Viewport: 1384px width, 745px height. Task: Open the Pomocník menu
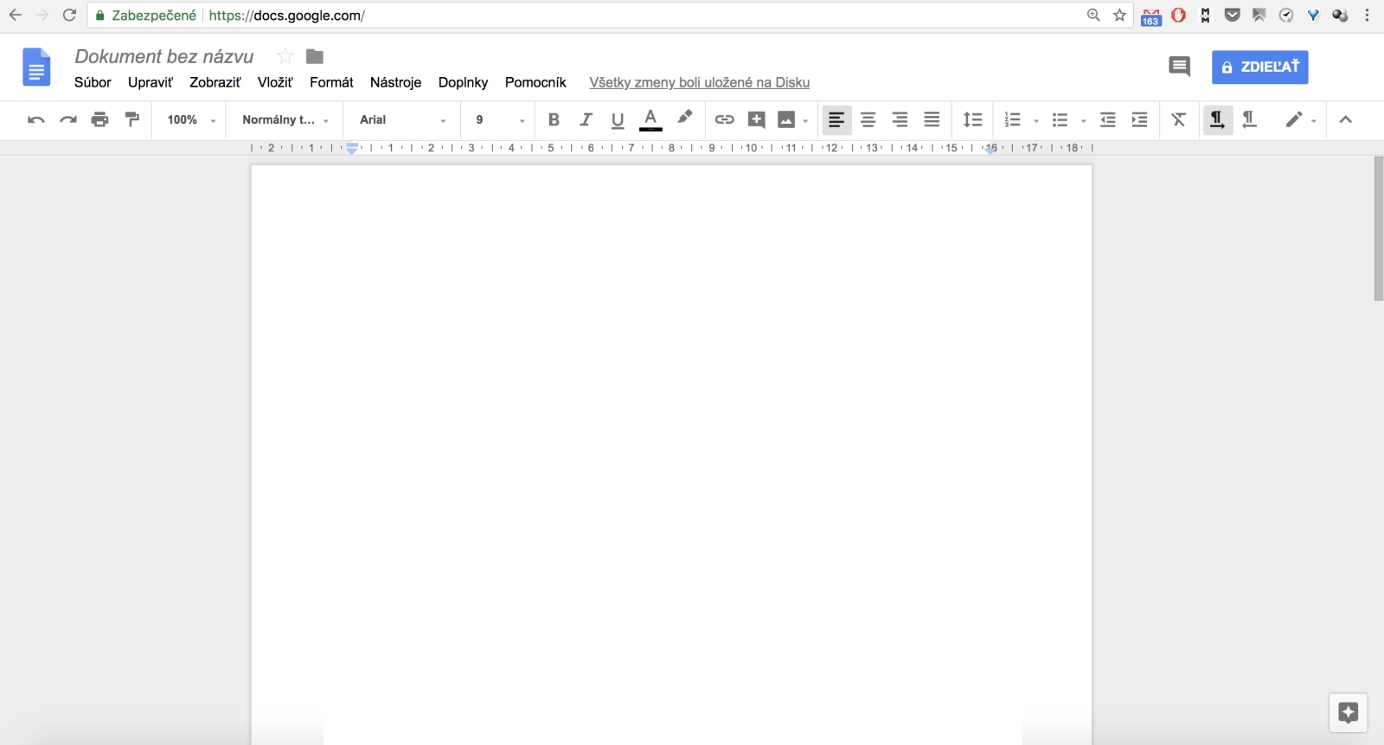(535, 82)
